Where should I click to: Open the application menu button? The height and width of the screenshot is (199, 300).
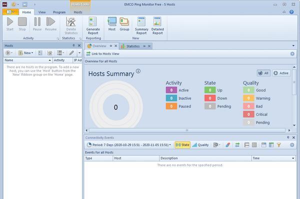[10, 12]
